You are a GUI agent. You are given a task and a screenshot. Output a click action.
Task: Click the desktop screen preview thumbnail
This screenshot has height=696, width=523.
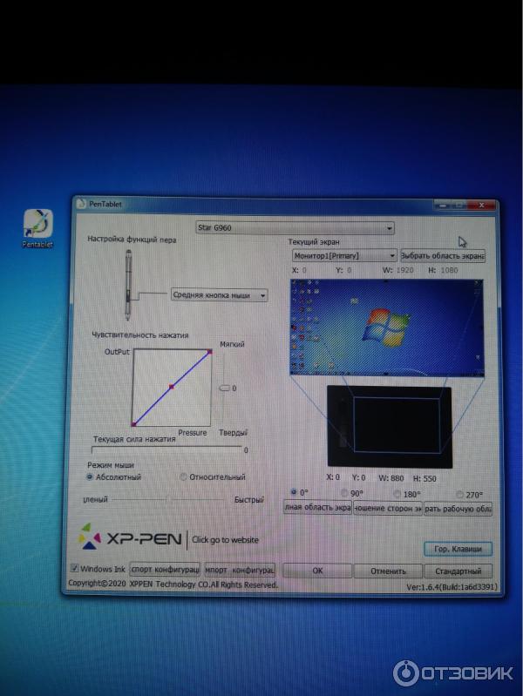(387, 328)
